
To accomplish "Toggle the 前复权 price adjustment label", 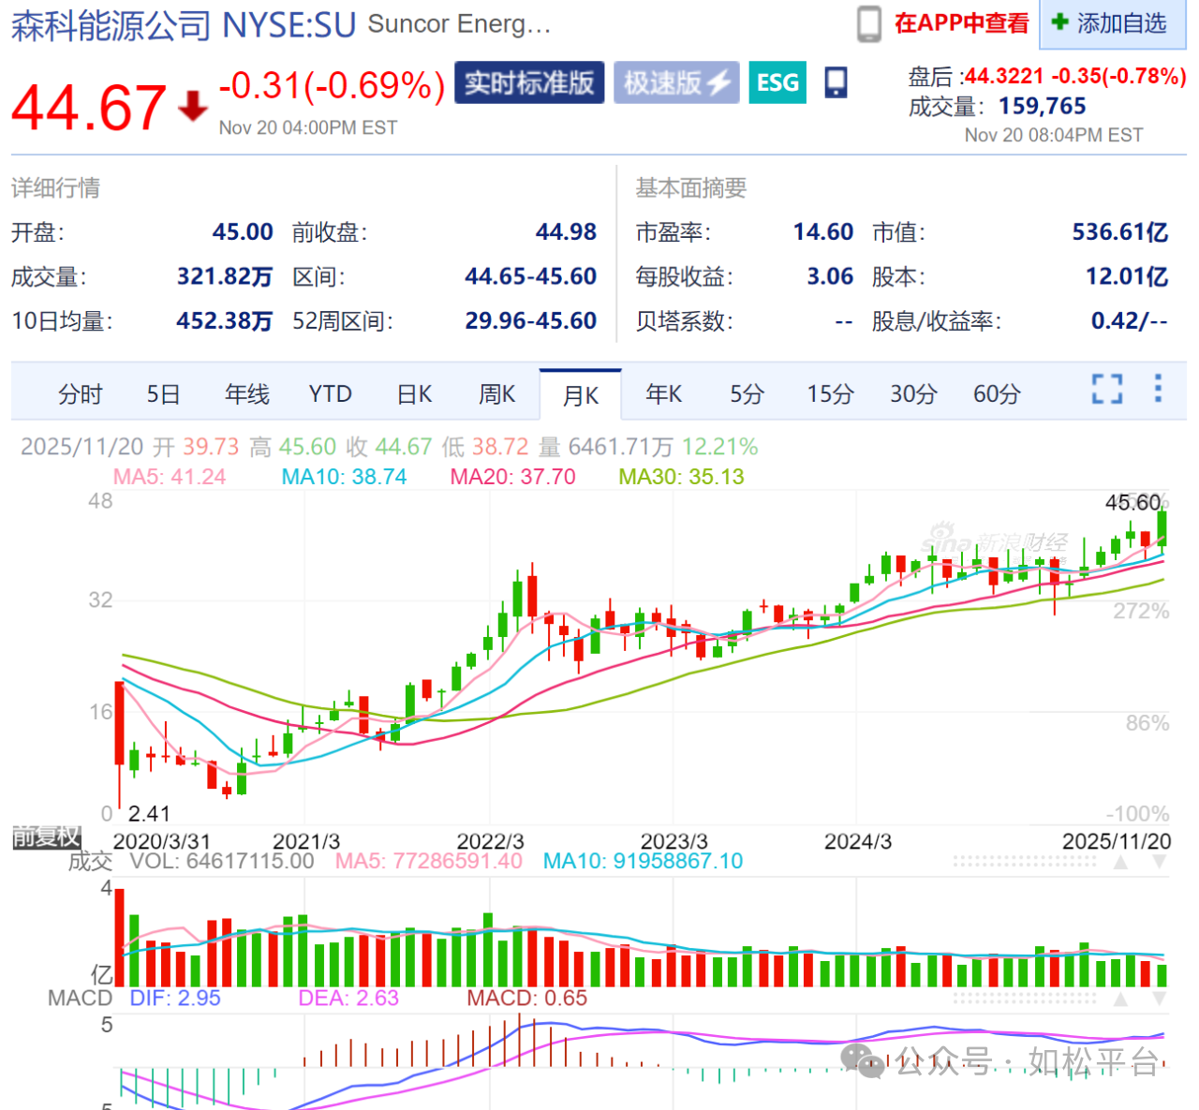I will (x=46, y=836).
